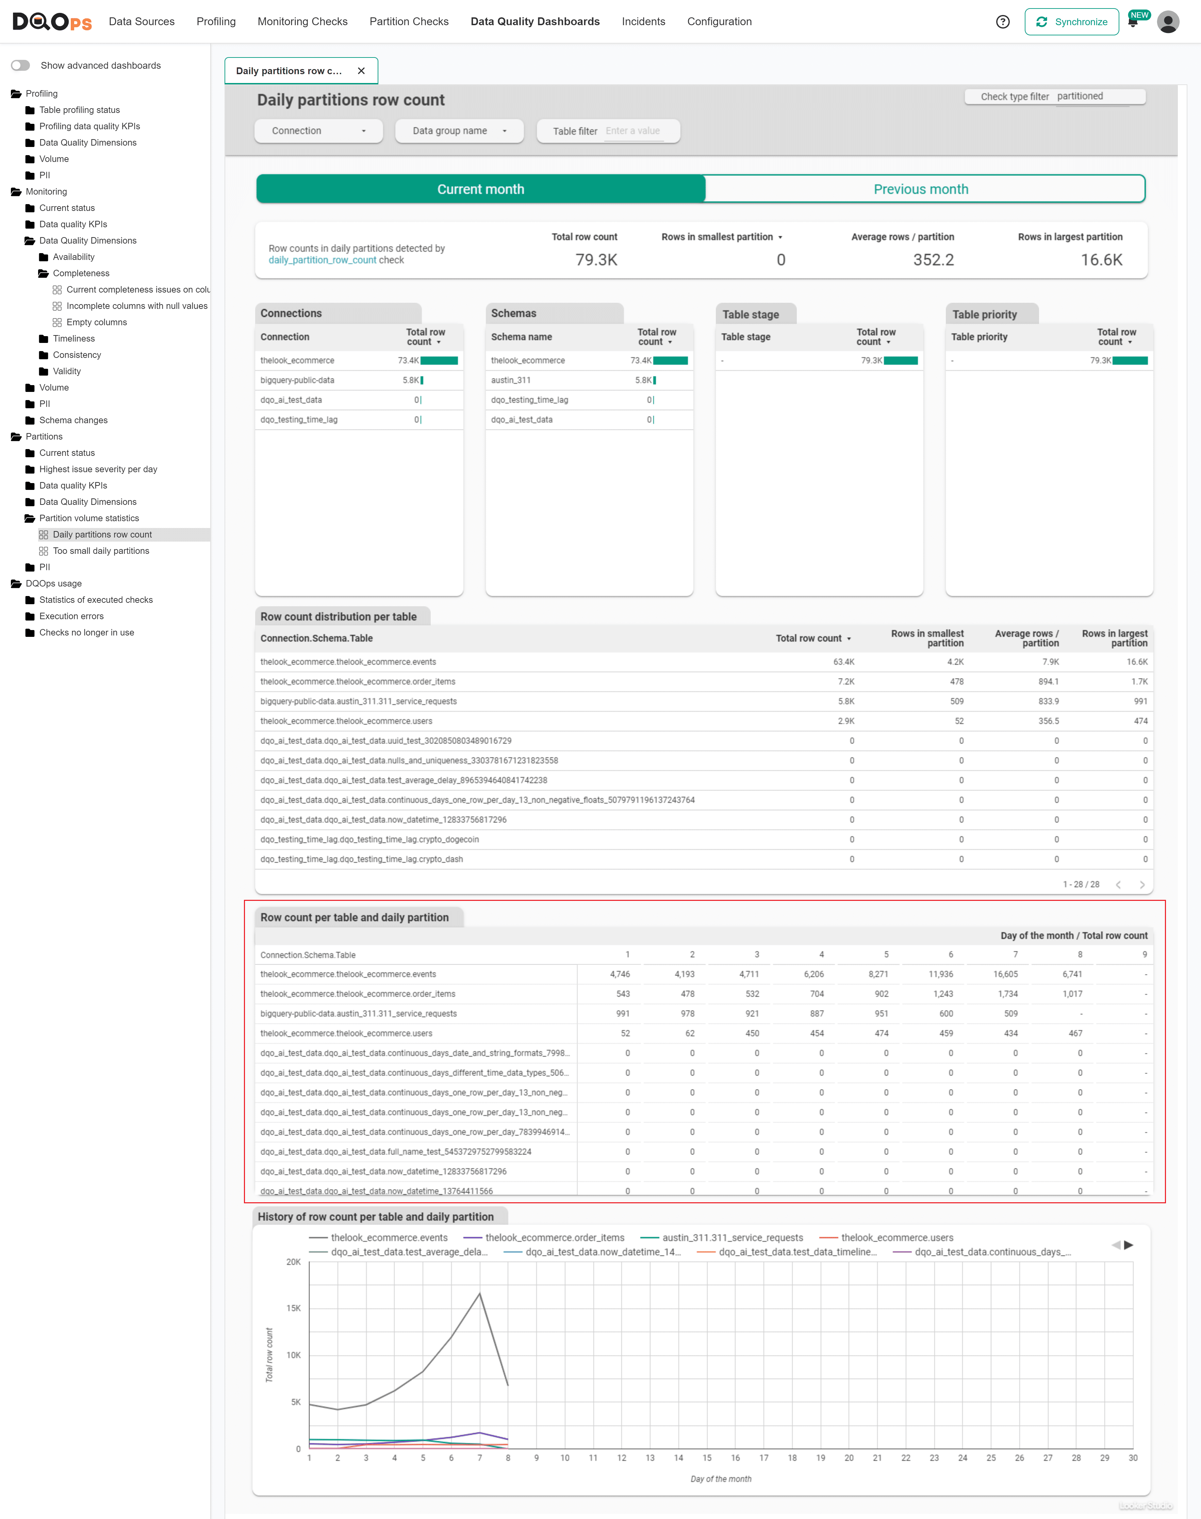Toggle thelook_ecommerce.events legend line
1201x1519 pixels.
[378, 1238]
